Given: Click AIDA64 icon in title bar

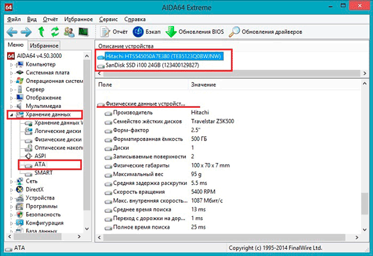Looking at the screenshot, I should pyautogui.click(x=8, y=7).
